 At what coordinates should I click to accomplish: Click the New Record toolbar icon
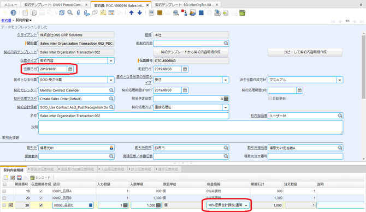pos(25,13)
